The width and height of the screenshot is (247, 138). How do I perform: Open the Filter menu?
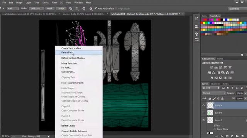54,3
